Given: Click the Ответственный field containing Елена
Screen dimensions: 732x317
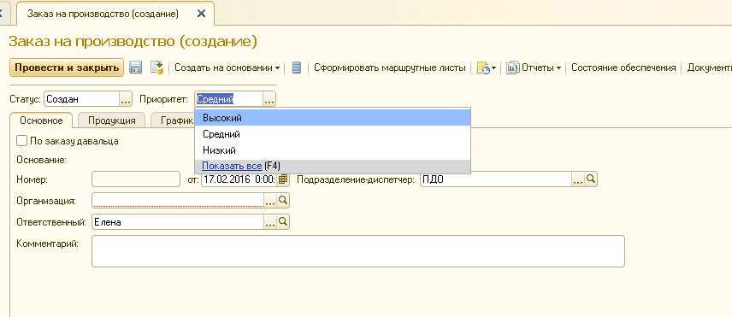Looking at the screenshot, I should point(178,222).
